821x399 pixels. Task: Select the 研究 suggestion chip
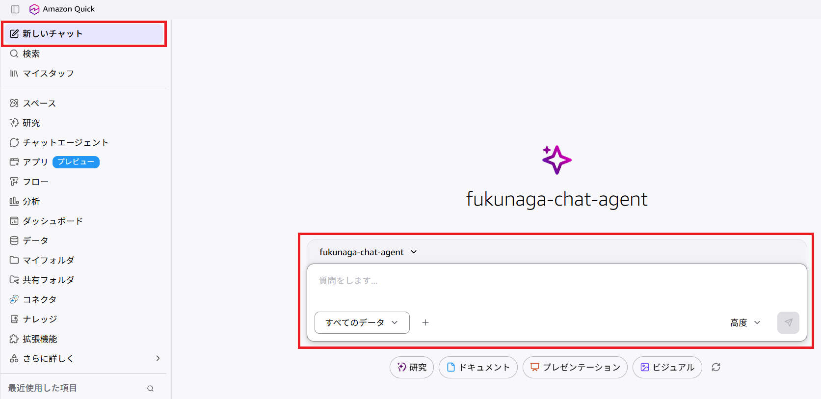tap(412, 367)
